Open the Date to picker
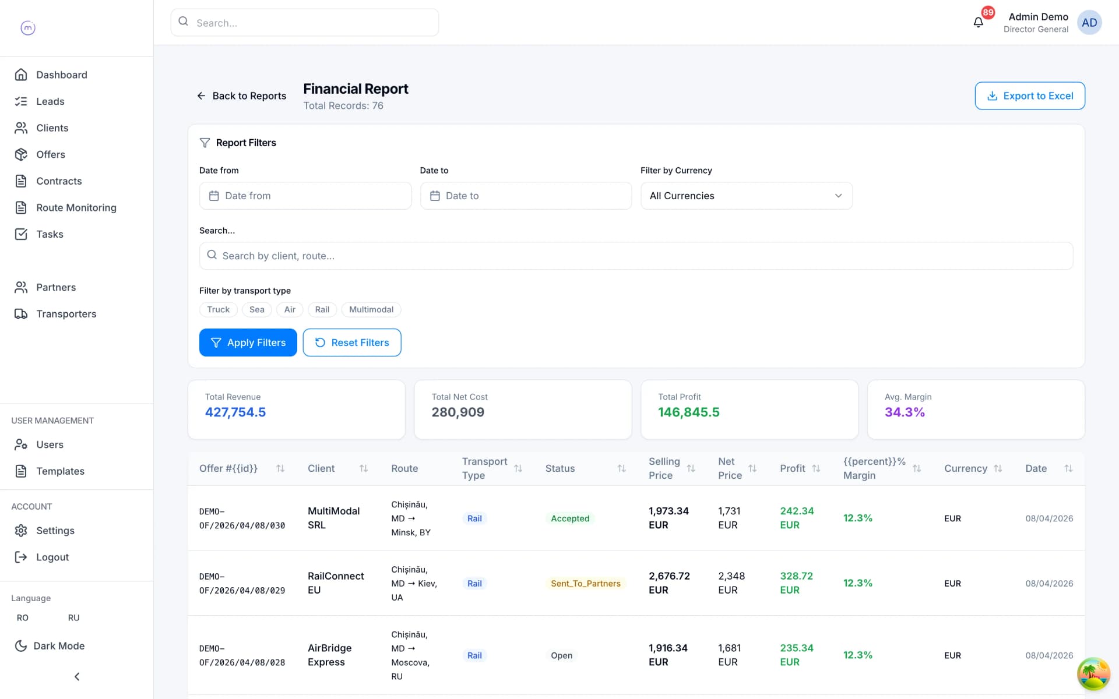This screenshot has width=1119, height=699. pos(526,196)
